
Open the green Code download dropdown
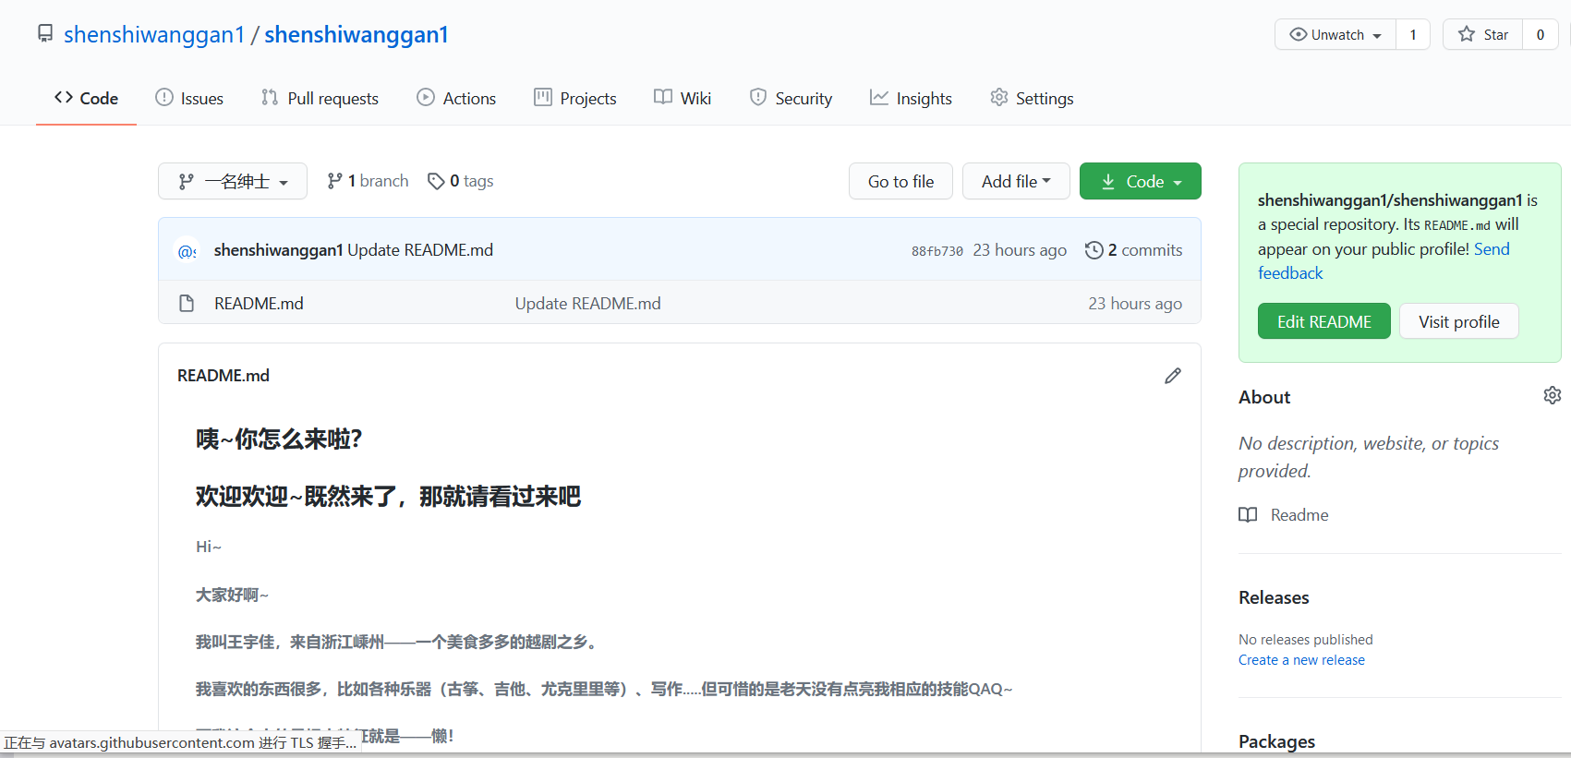[x=1141, y=181]
